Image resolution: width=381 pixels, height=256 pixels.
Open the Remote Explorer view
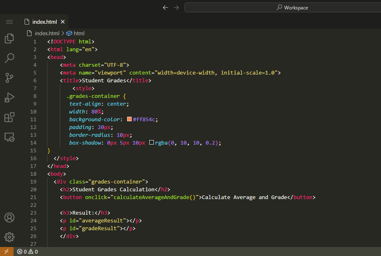click(x=9, y=137)
